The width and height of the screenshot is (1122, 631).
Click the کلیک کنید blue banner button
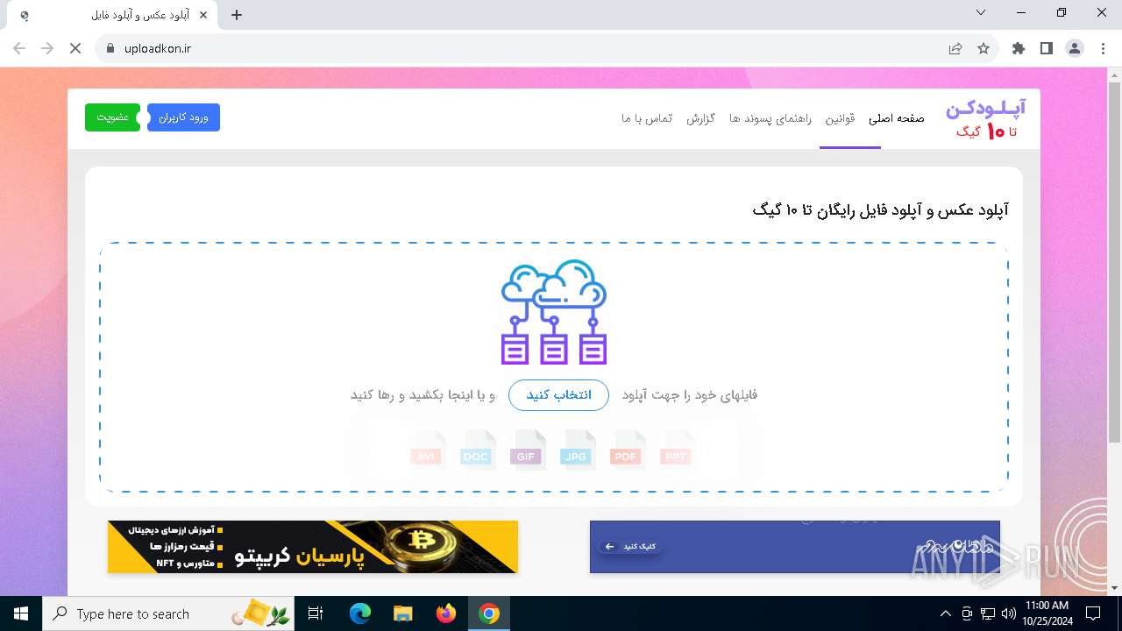coord(629,547)
